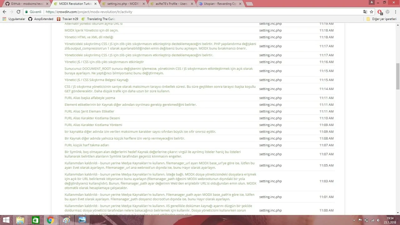
Task: Open File Explorer from taskbar
Action: click(x=20, y=220)
